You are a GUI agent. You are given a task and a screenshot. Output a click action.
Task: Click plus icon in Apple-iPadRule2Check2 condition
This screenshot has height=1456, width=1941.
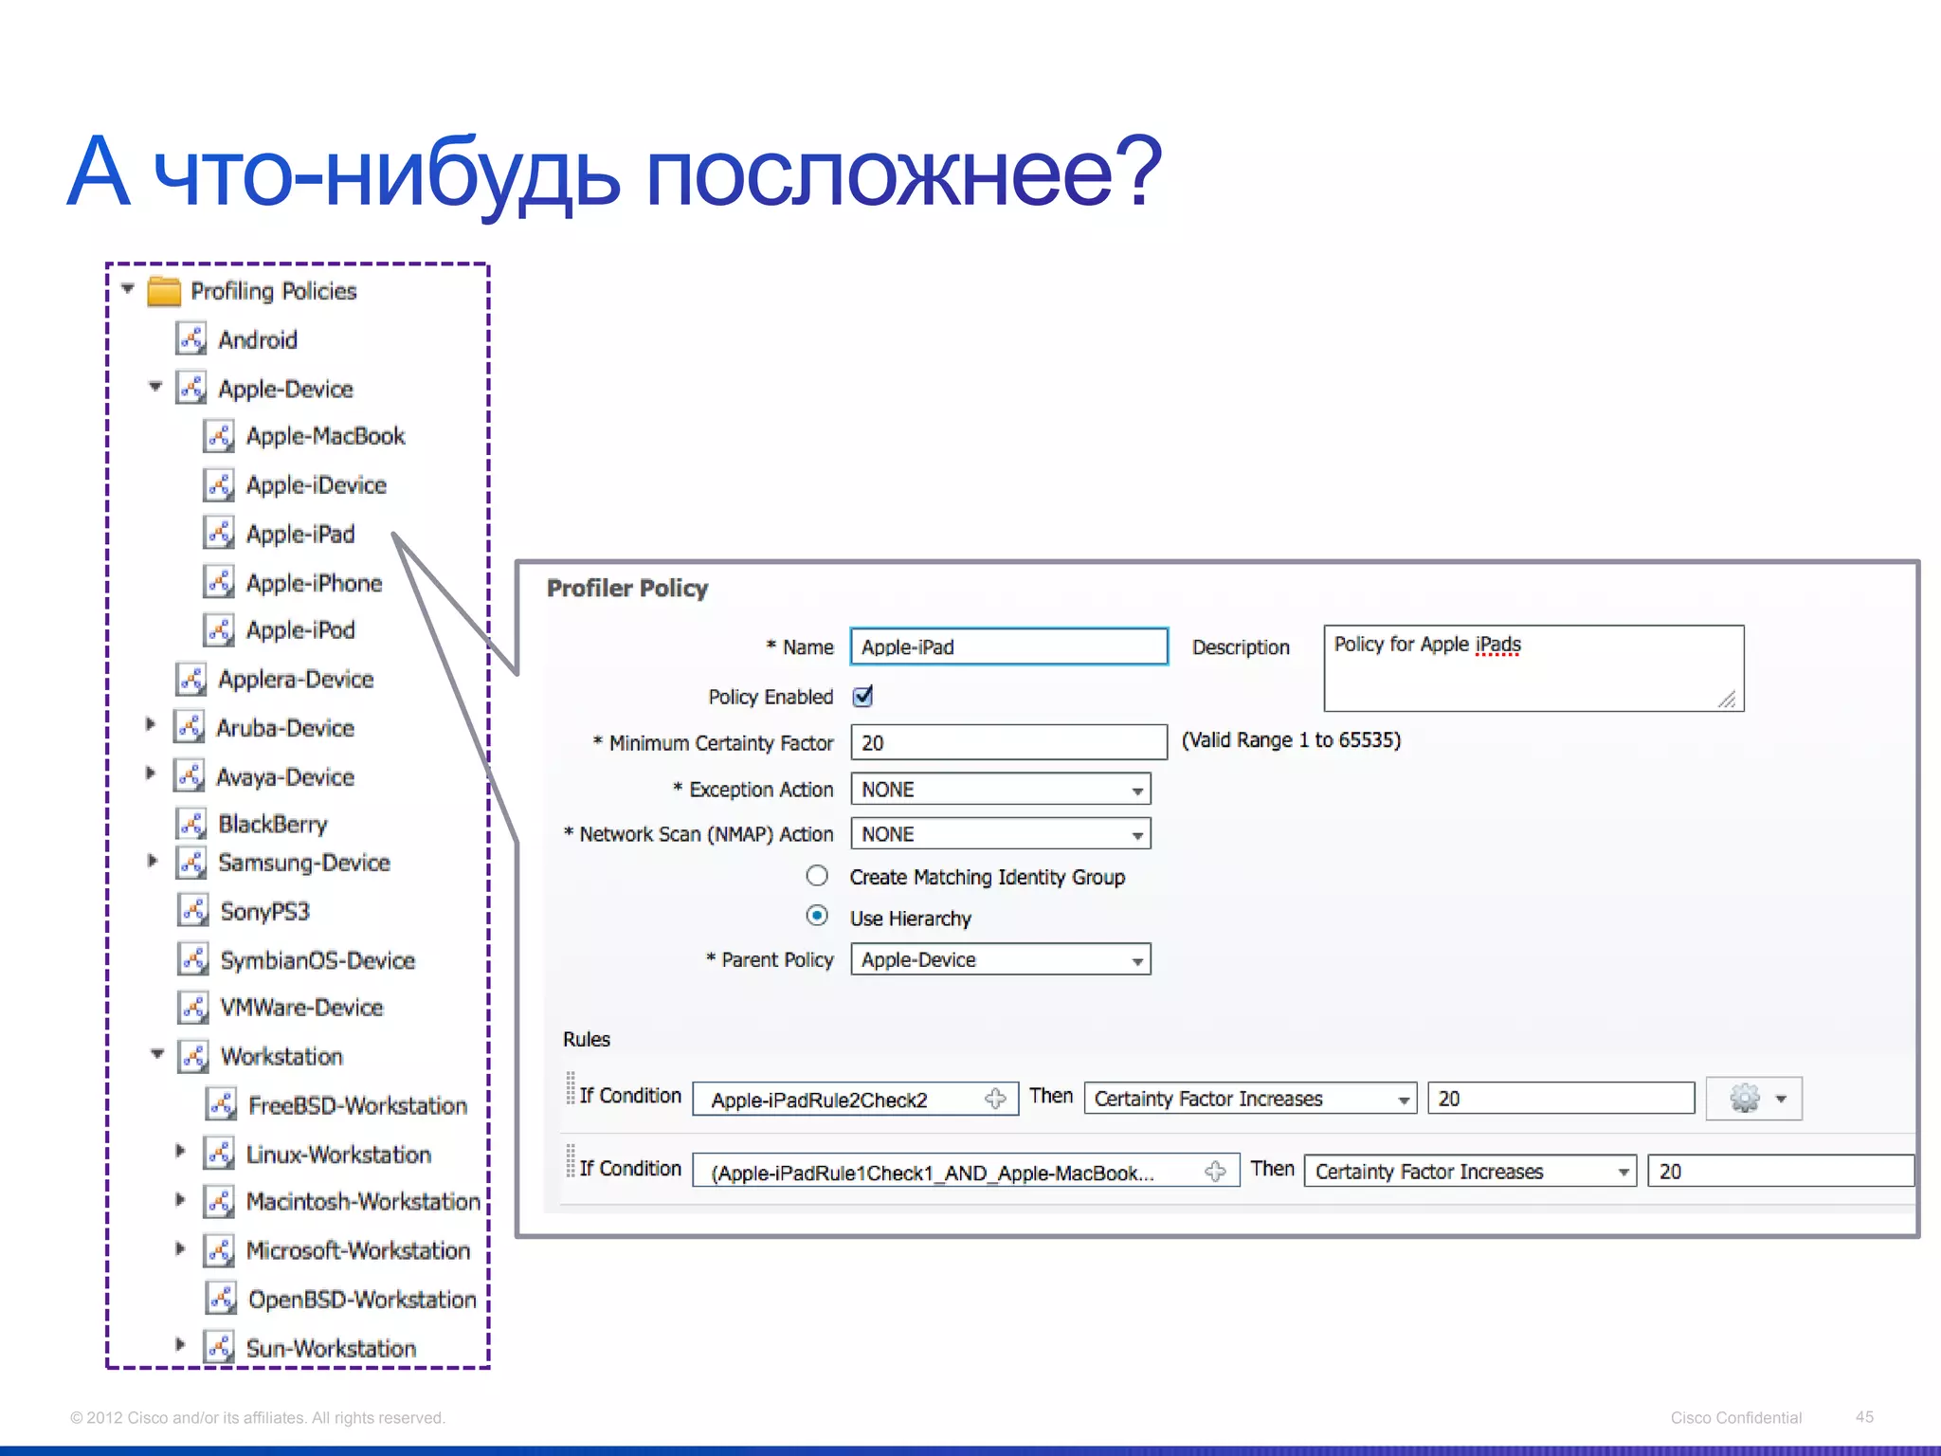click(995, 1099)
